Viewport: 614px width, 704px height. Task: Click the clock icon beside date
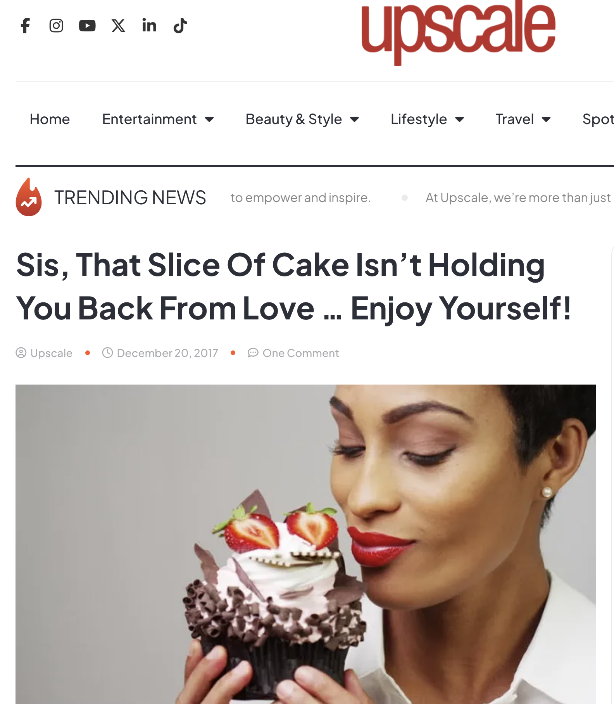pyautogui.click(x=107, y=353)
